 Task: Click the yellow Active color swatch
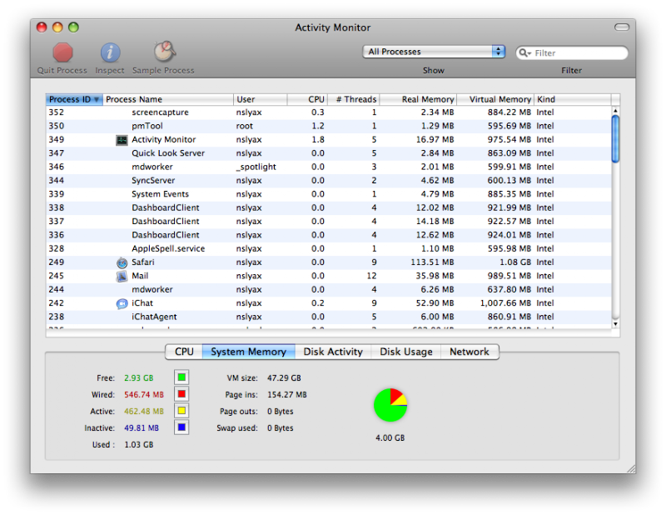click(x=181, y=411)
